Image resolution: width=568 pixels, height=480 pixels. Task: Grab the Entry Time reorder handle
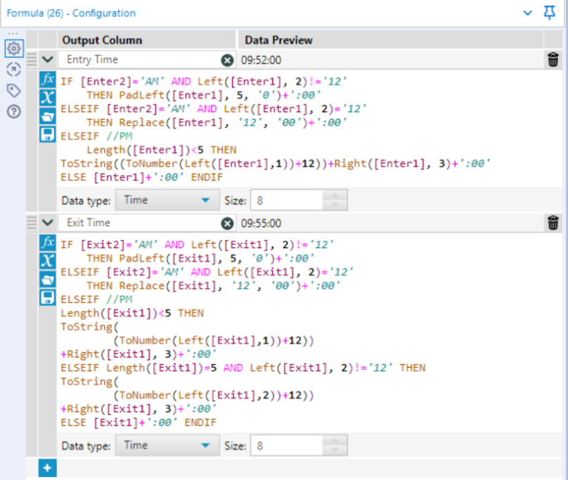tap(32, 60)
